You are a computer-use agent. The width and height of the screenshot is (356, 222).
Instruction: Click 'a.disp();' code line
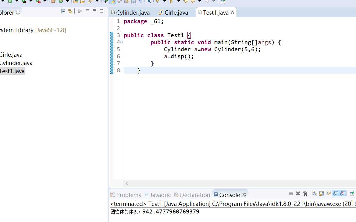click(x=179, y=56)
